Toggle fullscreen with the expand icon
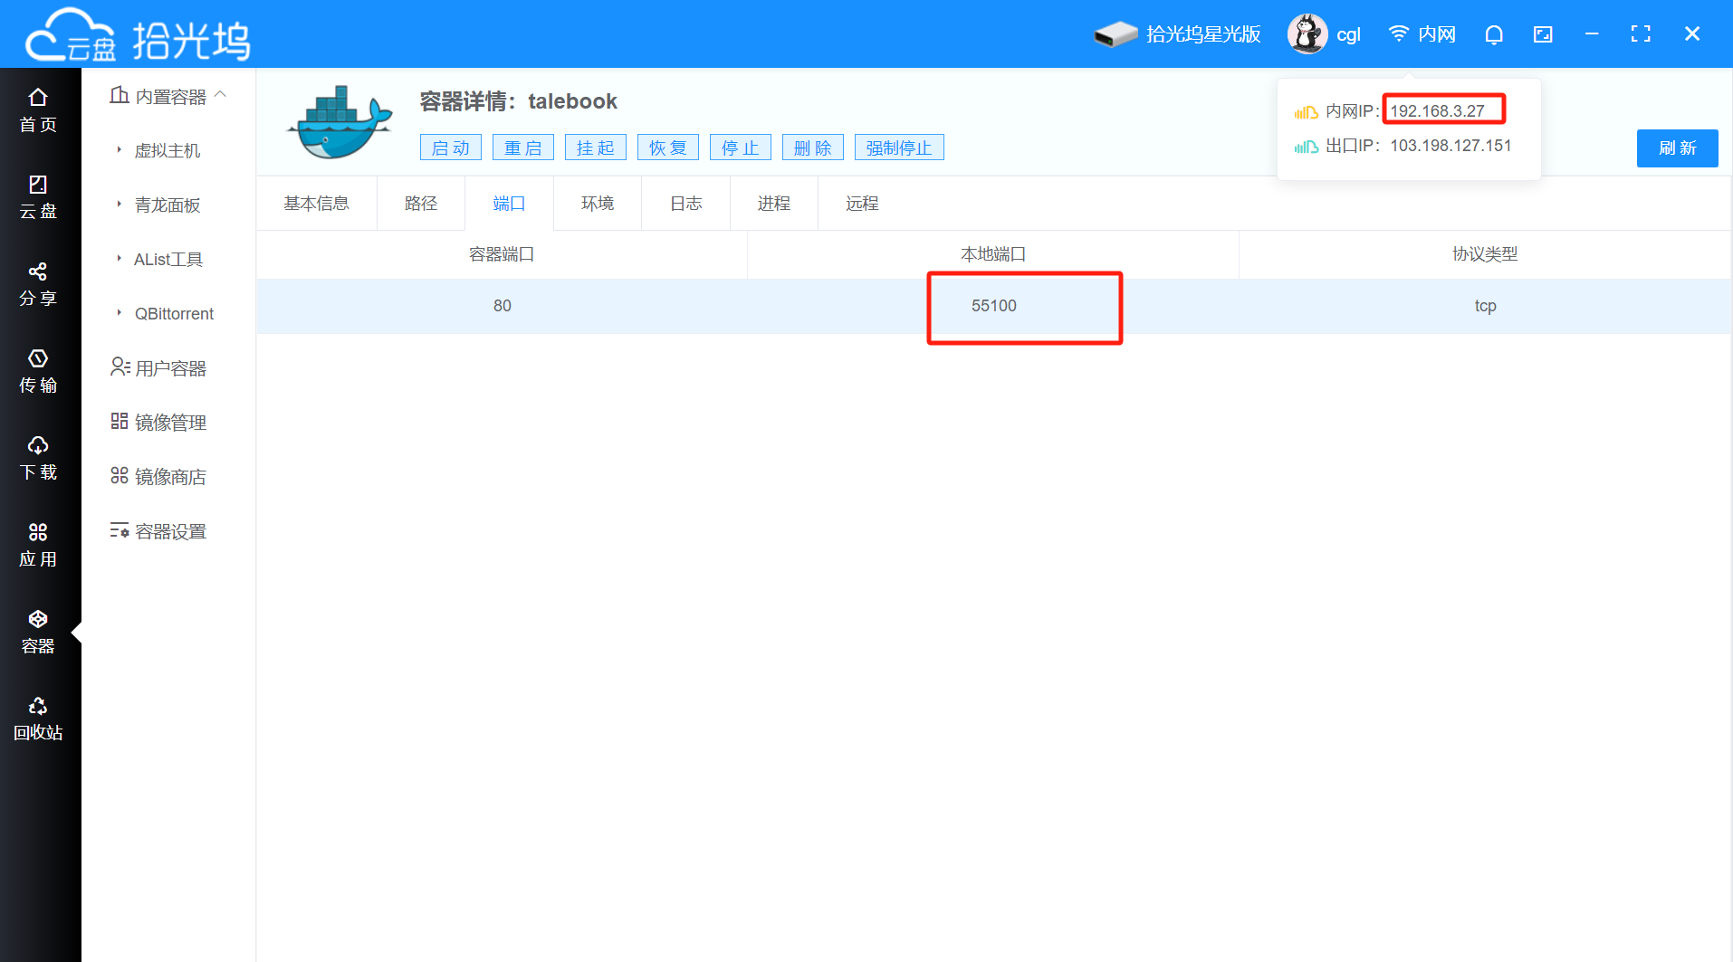The width and height of the screenshot is (1733, 962). 1641,34
